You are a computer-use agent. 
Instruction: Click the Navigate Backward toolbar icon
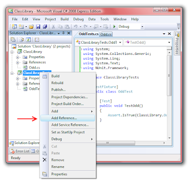[x=96, y=27]
